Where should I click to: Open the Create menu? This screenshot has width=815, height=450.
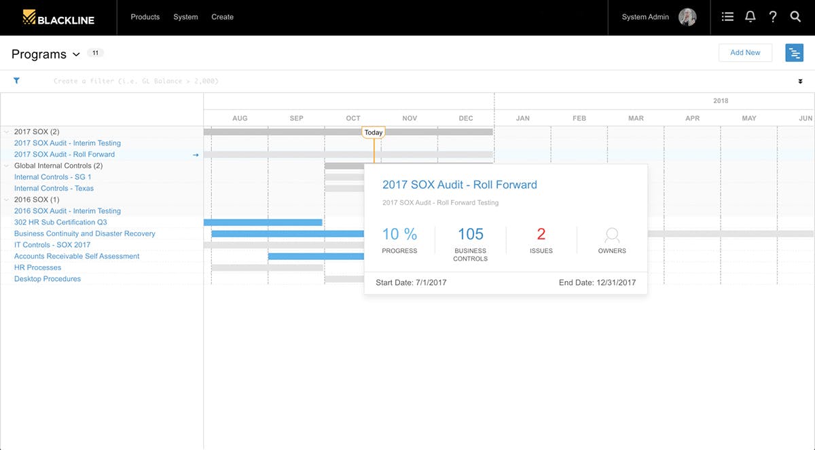222,17
